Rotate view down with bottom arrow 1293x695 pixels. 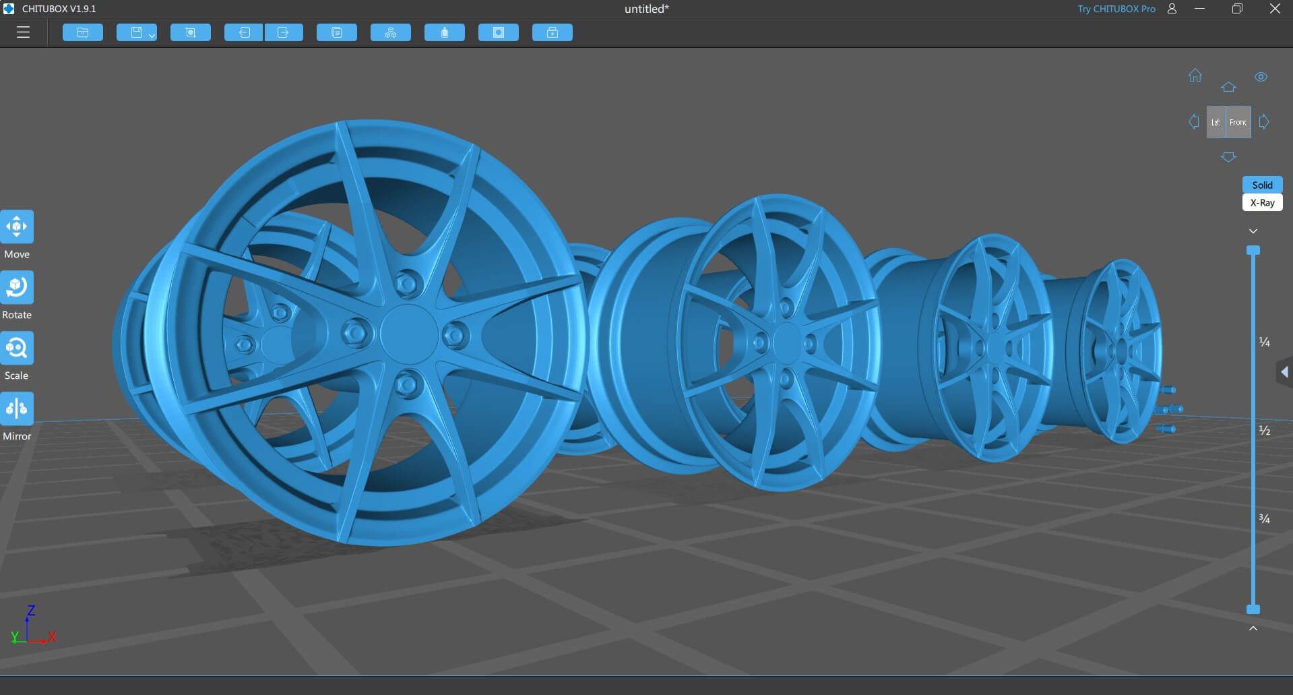(x=1228, y=157)
